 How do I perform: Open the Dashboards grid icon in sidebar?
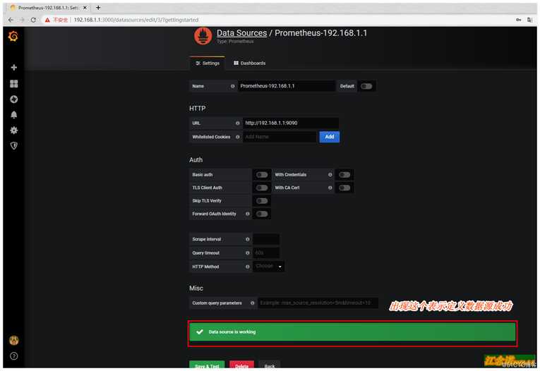coord(14,84)
